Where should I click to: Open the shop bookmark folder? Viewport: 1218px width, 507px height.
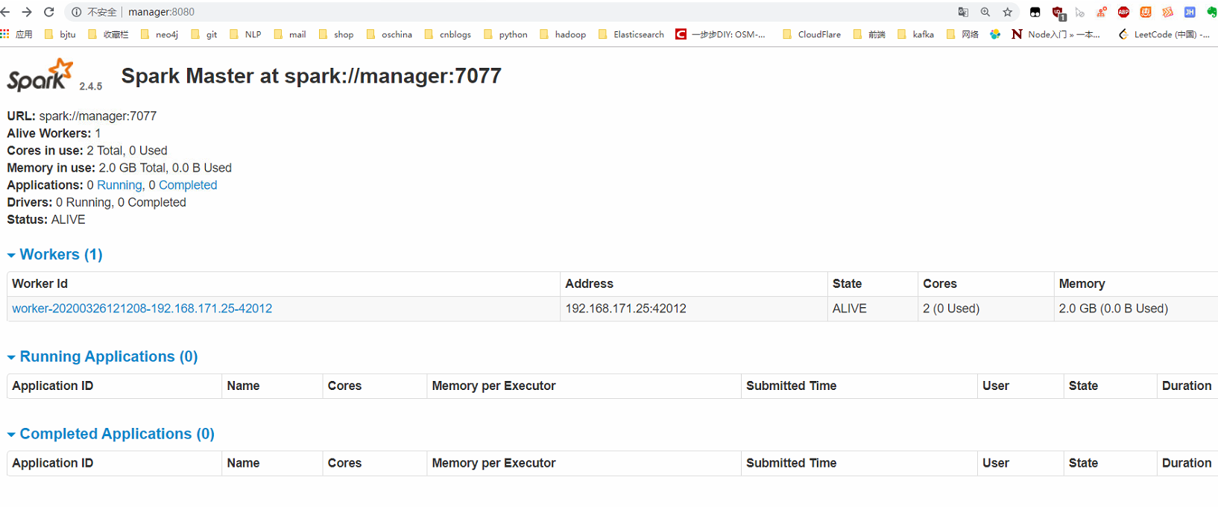(336, 34)
